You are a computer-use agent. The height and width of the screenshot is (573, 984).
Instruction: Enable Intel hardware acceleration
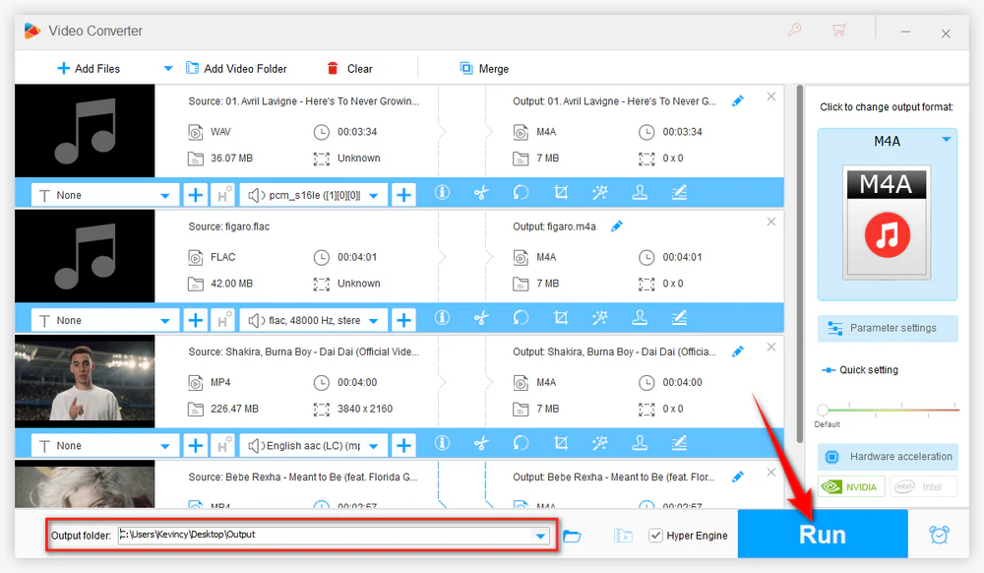pyautogui.click(x=923, y=486)
